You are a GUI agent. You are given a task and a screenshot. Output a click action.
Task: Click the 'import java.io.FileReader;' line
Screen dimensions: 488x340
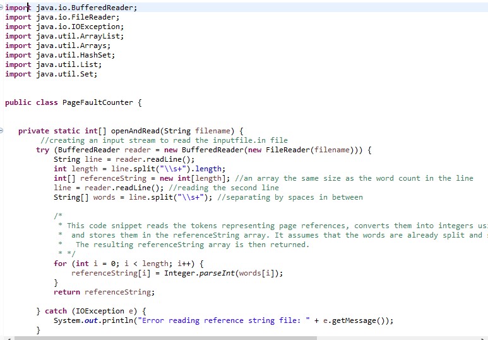pos(62,17)
